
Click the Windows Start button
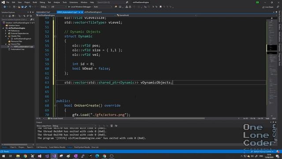click(x=4, y=156)
